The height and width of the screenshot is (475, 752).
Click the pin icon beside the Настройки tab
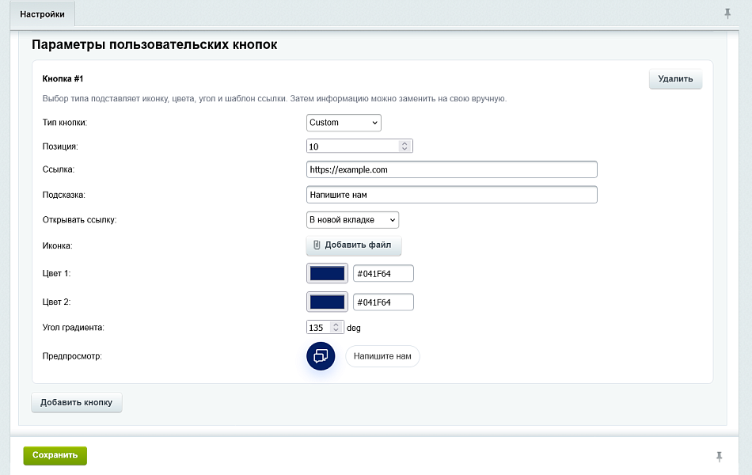coord(727,13)
